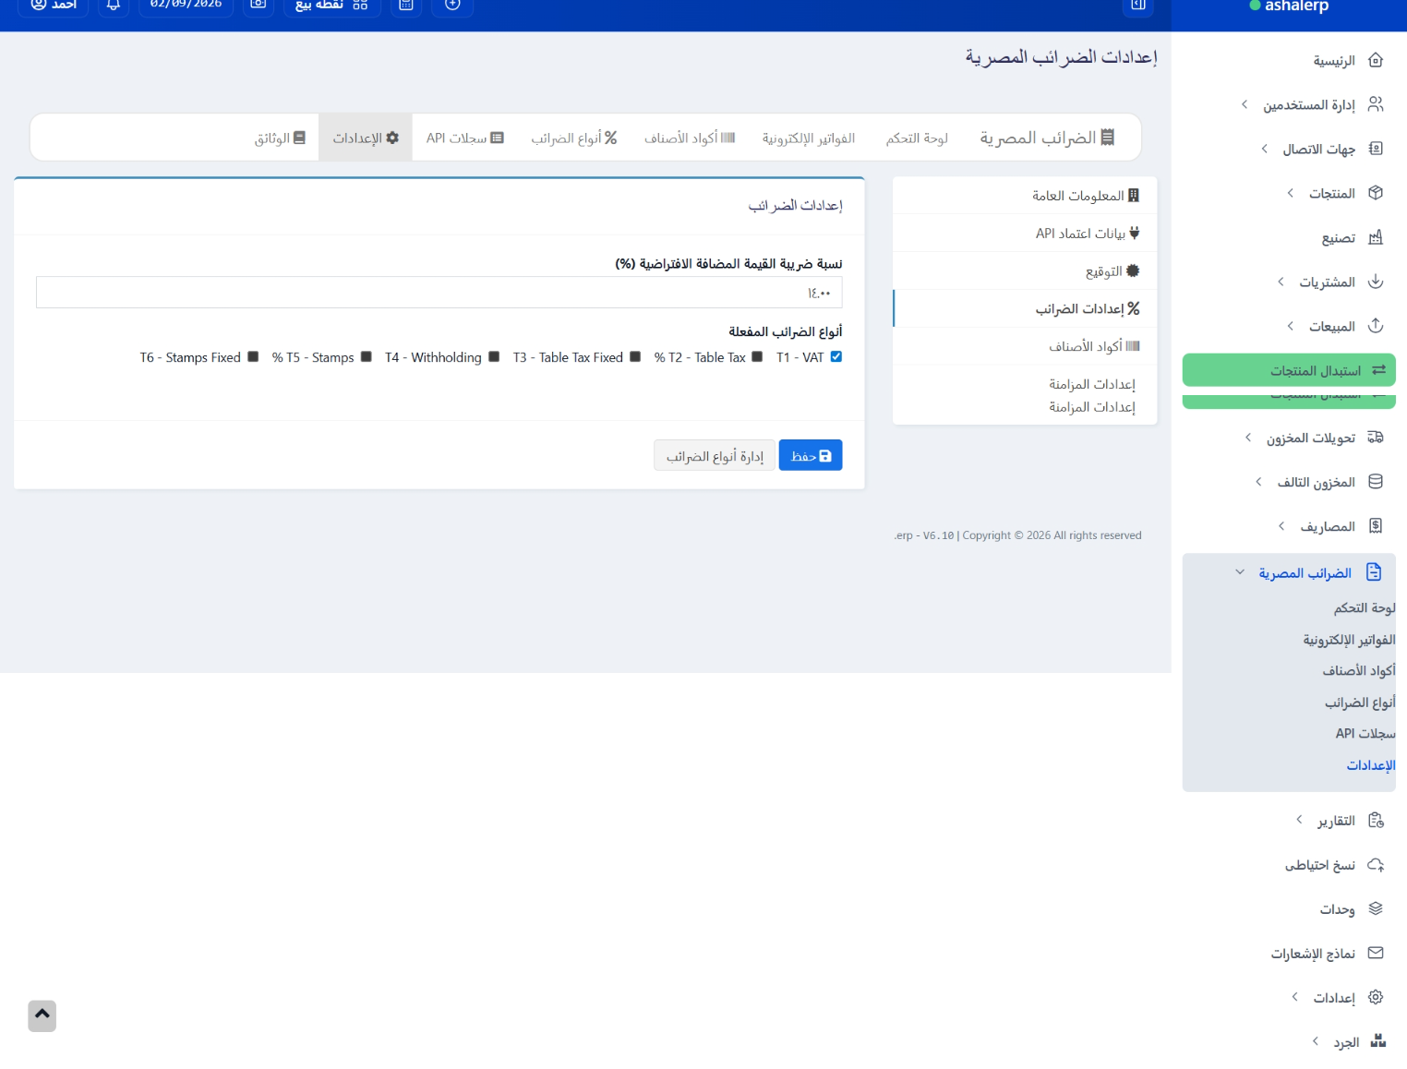This screenshot has width=1407, height=1069.
Task: Click the envelope icon for notification templates
Action: click(1375, 953)
